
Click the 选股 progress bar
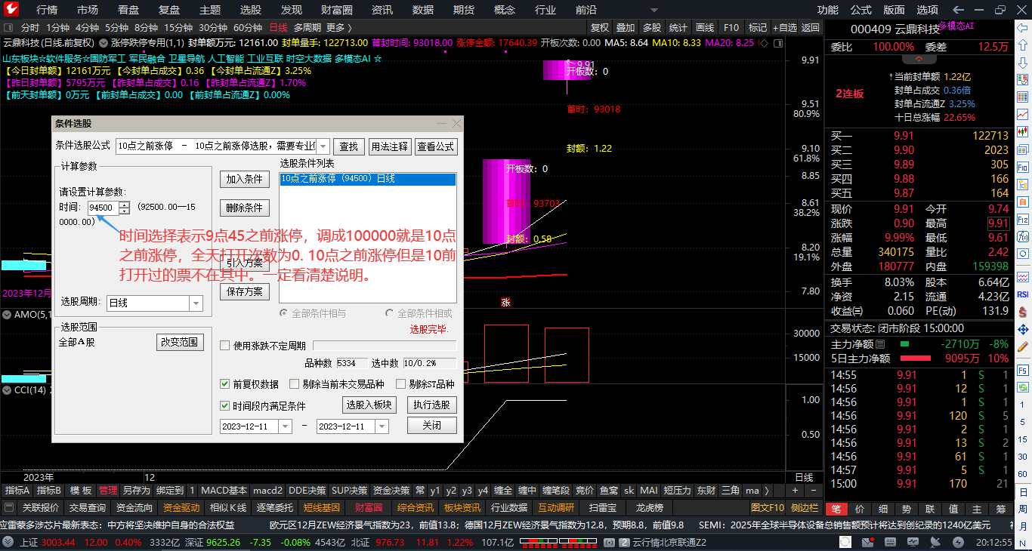pyautogui.click(x=385, y=346)
